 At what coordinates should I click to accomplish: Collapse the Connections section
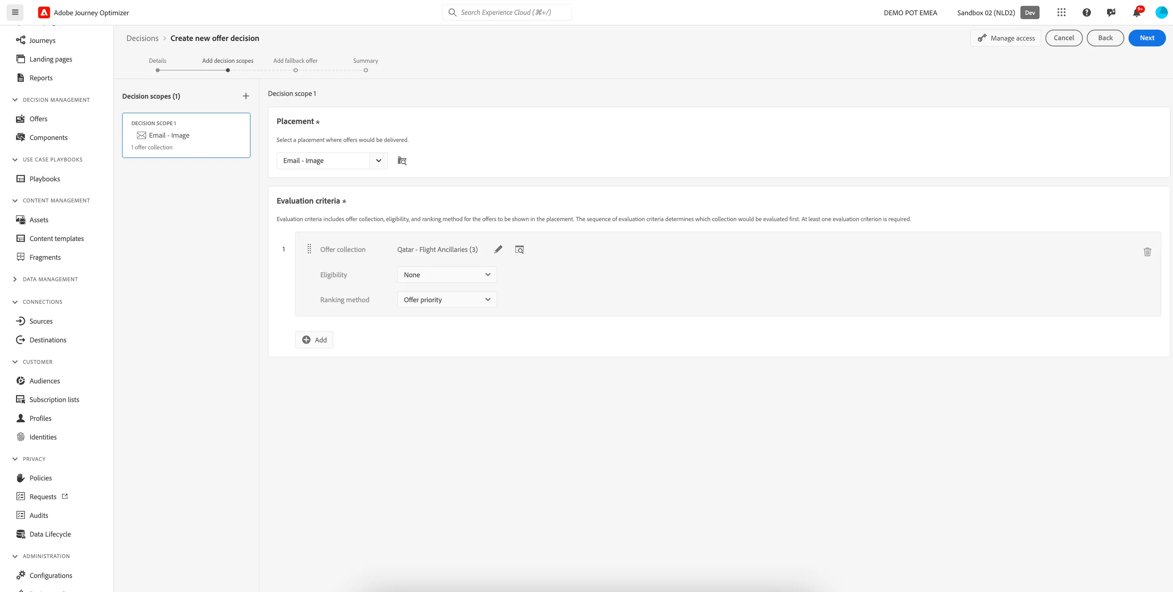coord(15,302)
